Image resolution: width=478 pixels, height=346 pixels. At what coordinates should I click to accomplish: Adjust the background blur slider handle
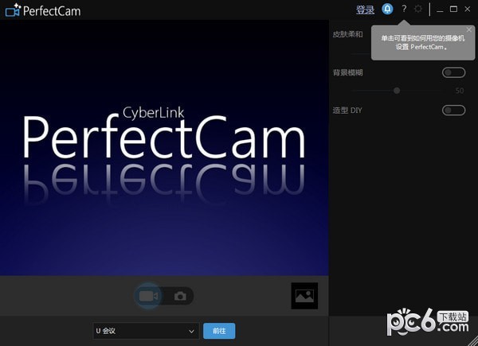point(397,91)
